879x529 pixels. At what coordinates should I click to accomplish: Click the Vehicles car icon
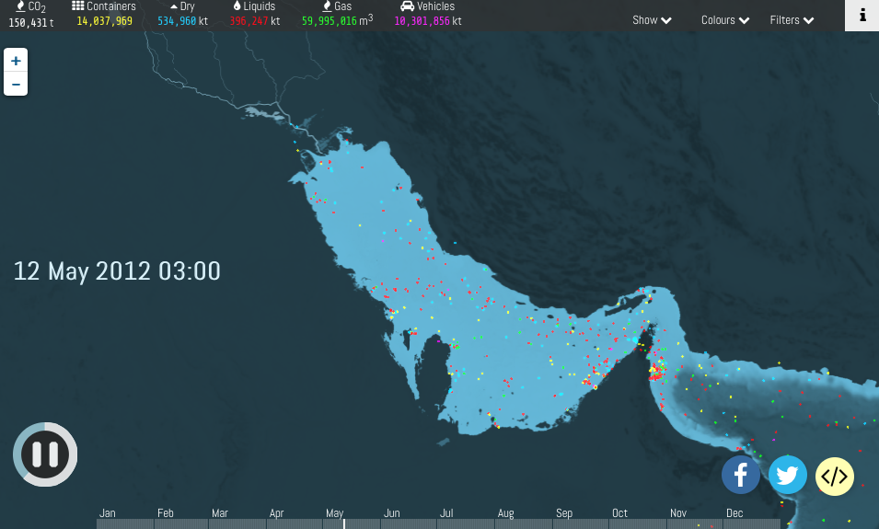(x=407, y=6)
